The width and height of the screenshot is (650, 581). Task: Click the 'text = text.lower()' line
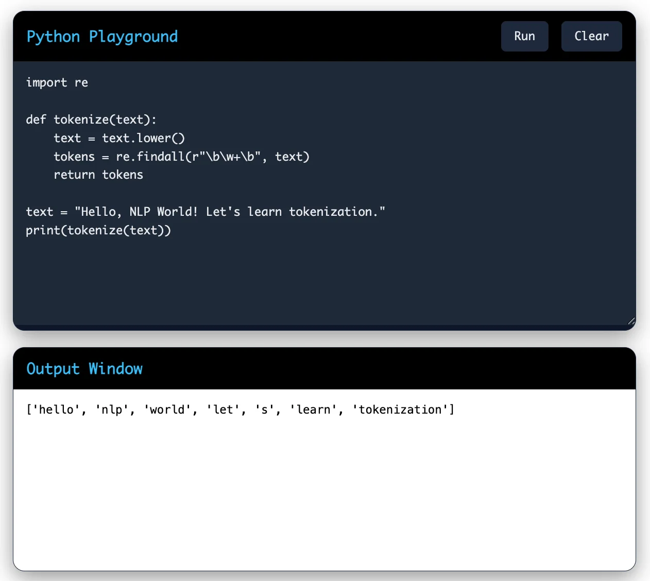(x=119, y=138)
